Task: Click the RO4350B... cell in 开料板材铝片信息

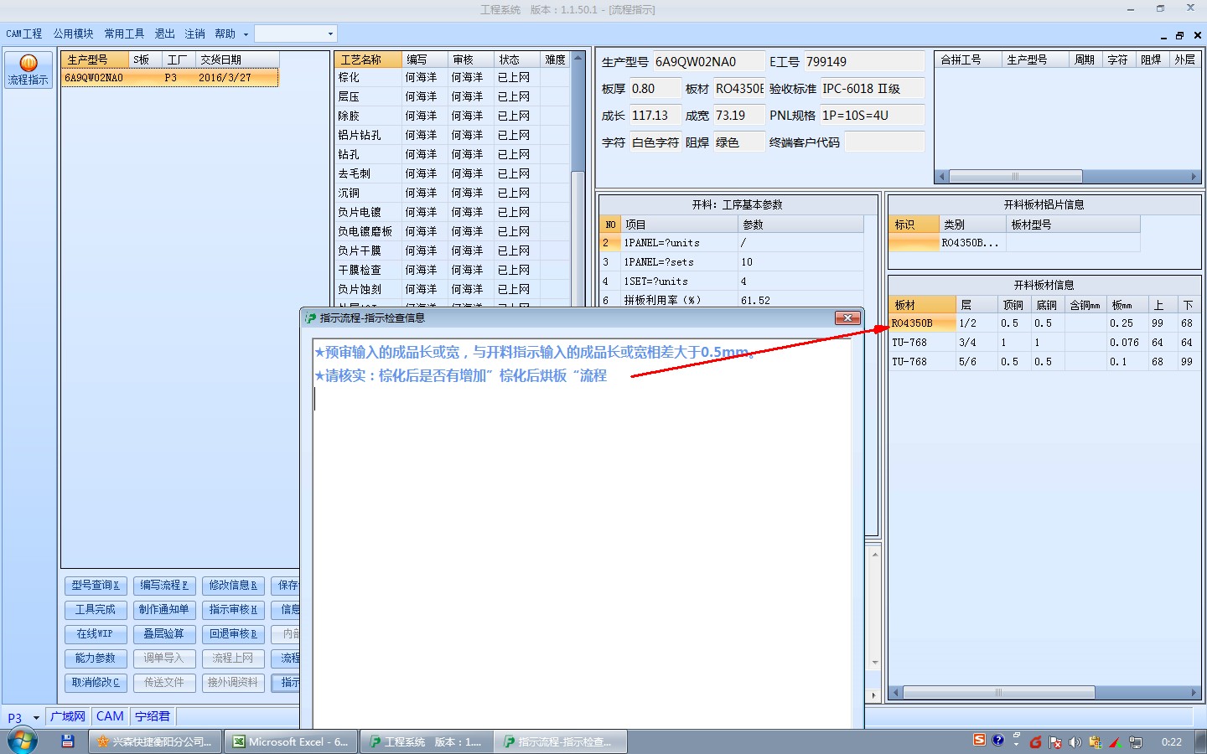Action: pyautogui.click(x=972, y=243)
